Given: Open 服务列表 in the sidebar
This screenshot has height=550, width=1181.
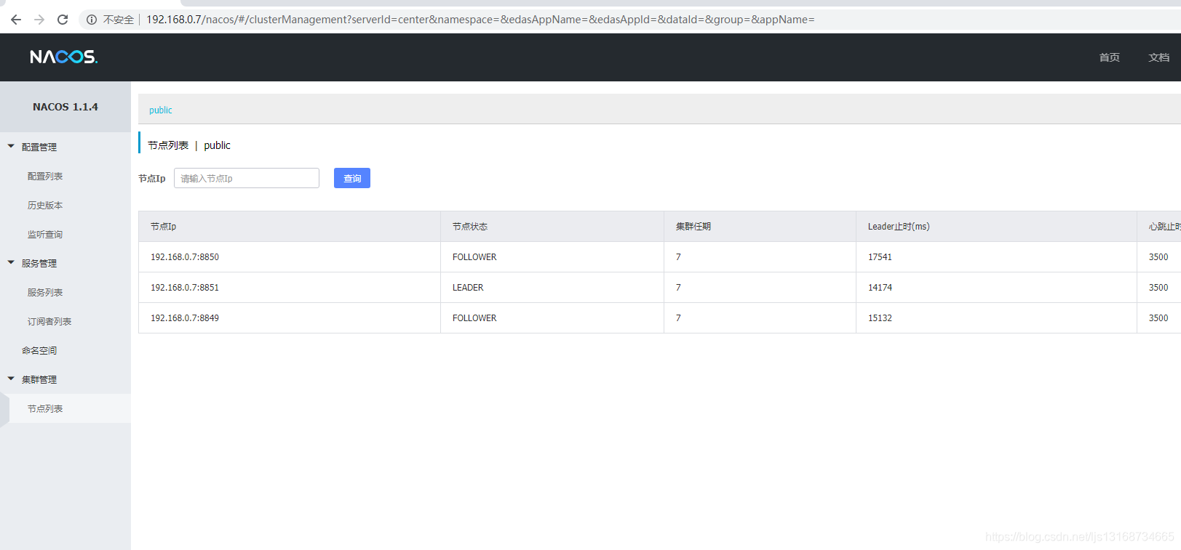Looking at the screenshot, I should pyautogui.click(x=45, y=292).
